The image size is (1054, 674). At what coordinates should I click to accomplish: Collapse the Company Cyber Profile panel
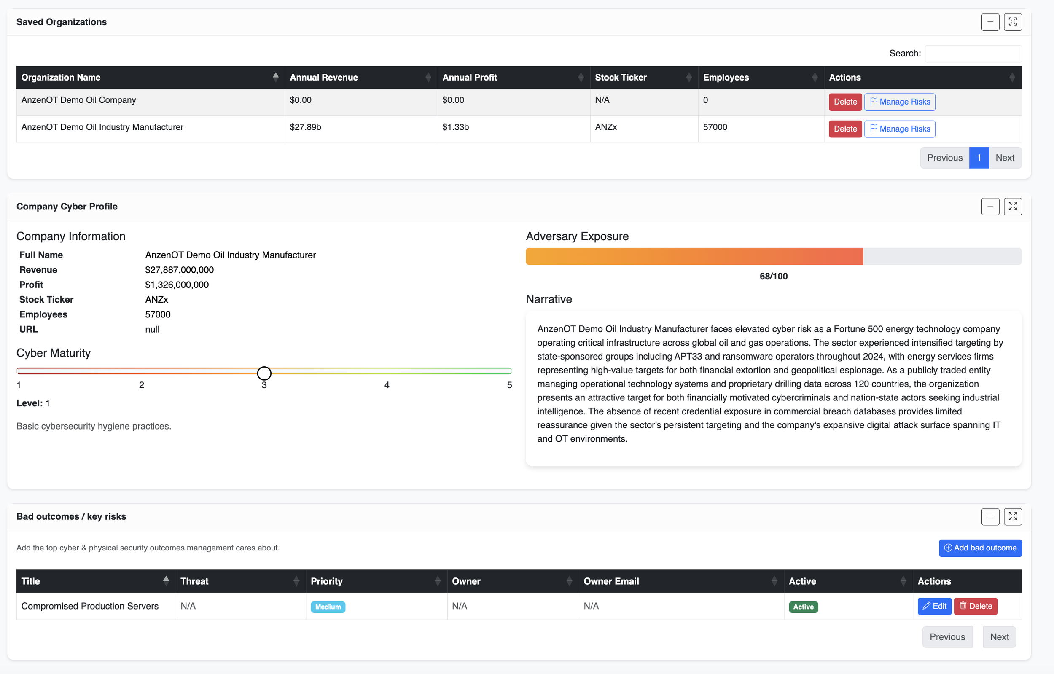pyautogui.click(x=989, y=207)
